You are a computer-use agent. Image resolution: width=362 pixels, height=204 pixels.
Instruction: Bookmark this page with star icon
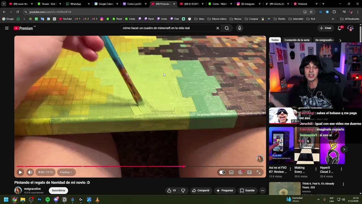[311, 12]
